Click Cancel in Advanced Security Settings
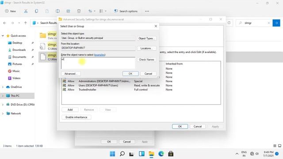The height and width of the screenshot is (159, 283). [198, 126]
